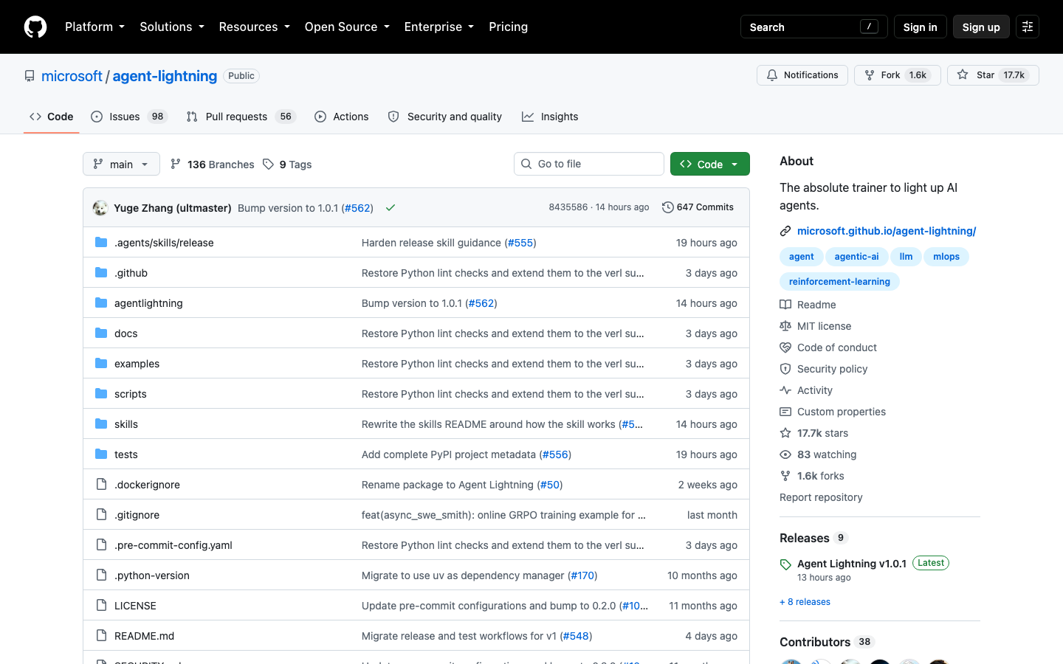The width and height of the screenshot is (1063, 664).
Task: Click Yuge Zhang's avatar image
Action: click(x=100, y=208)
